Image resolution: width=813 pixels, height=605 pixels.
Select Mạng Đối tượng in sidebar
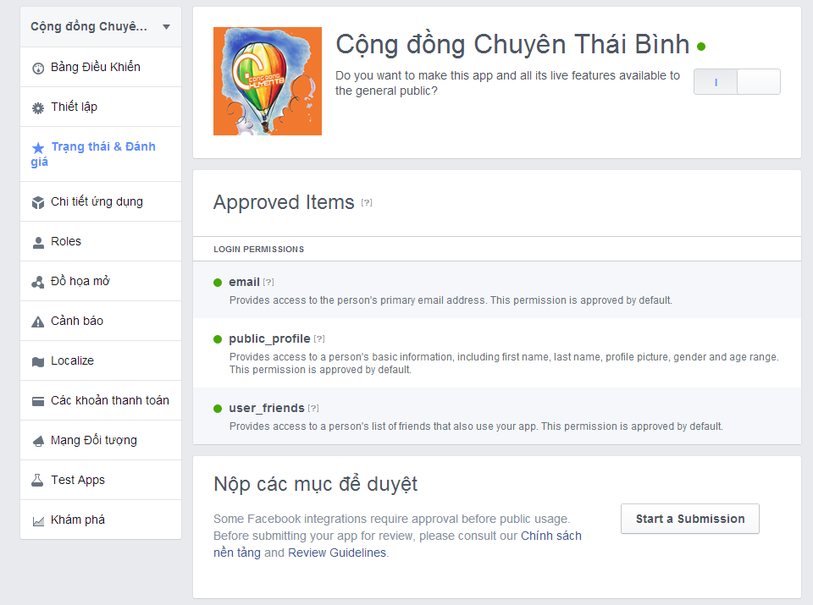(93, 440)
